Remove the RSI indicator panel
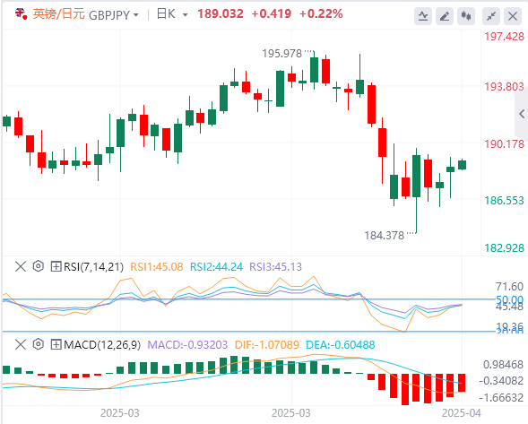 21,267
